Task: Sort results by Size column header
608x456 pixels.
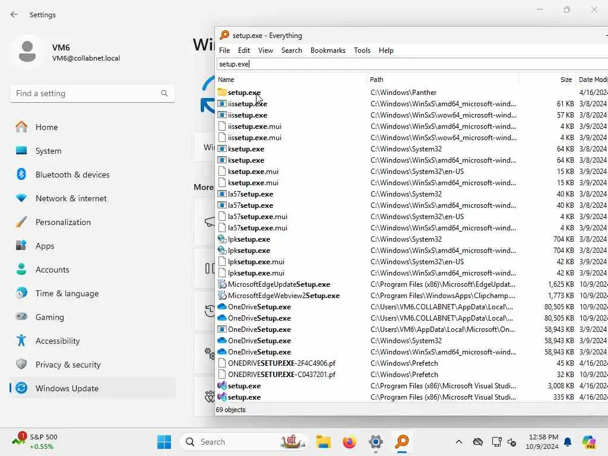Action: point(547,80)
